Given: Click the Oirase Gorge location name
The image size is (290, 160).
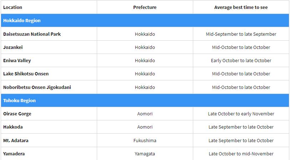Looking at the screenshot, I should (x=17, y=114).
